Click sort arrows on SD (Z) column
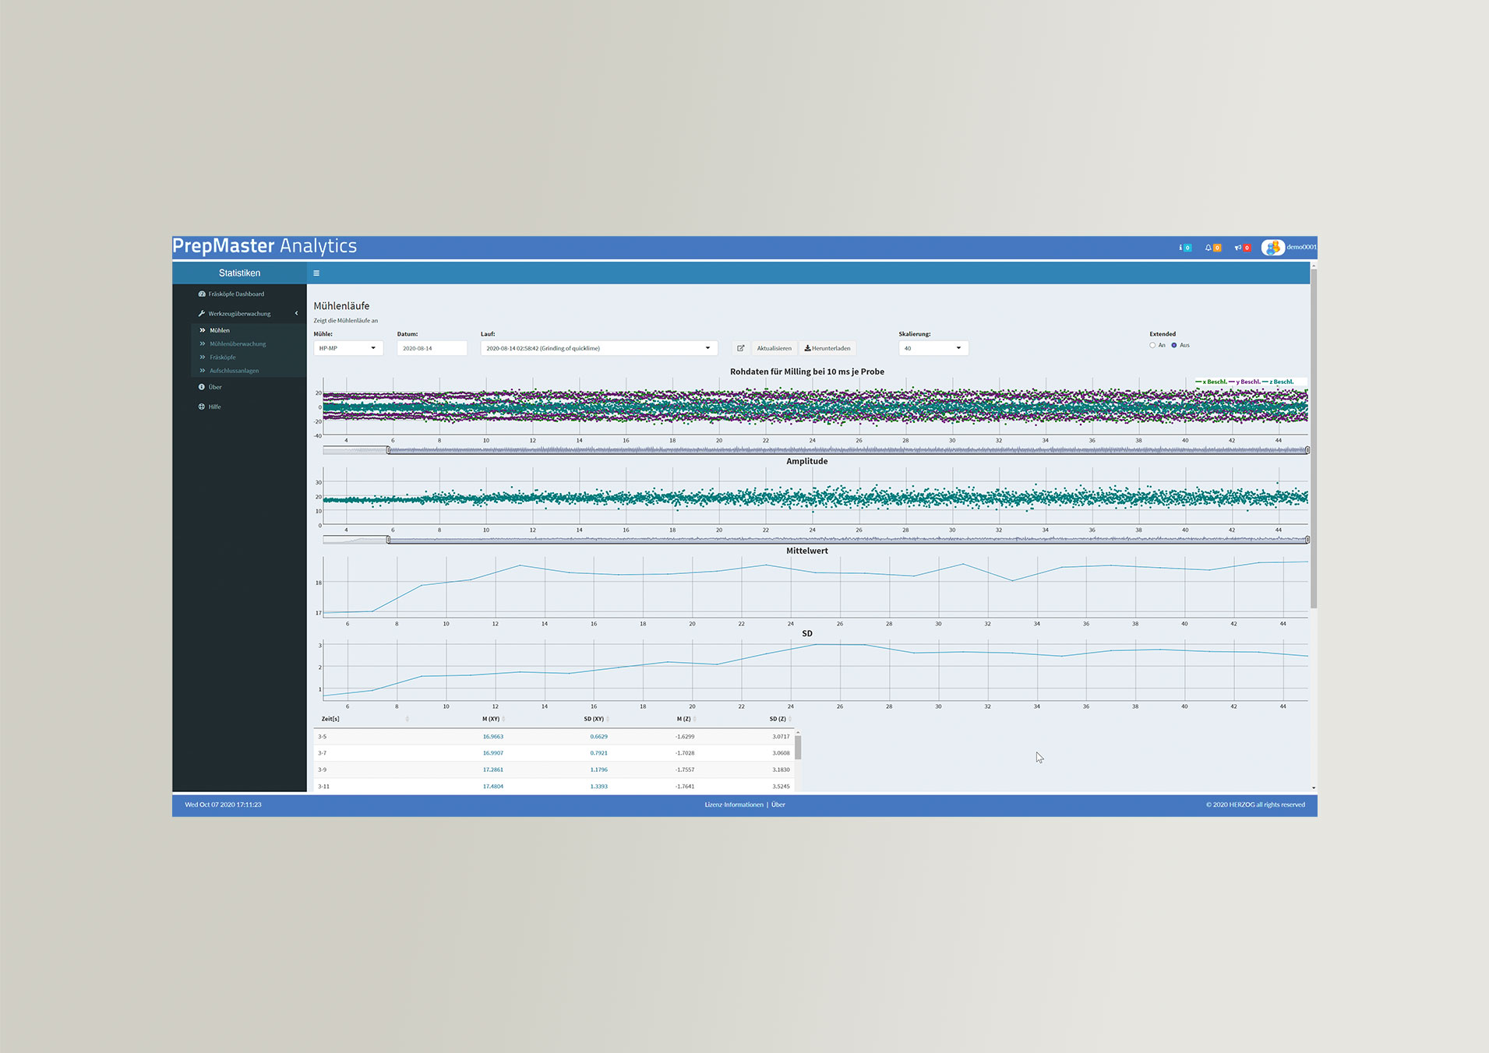The height and width of the screenshot is (1053, 1489). tap(790, 719)
